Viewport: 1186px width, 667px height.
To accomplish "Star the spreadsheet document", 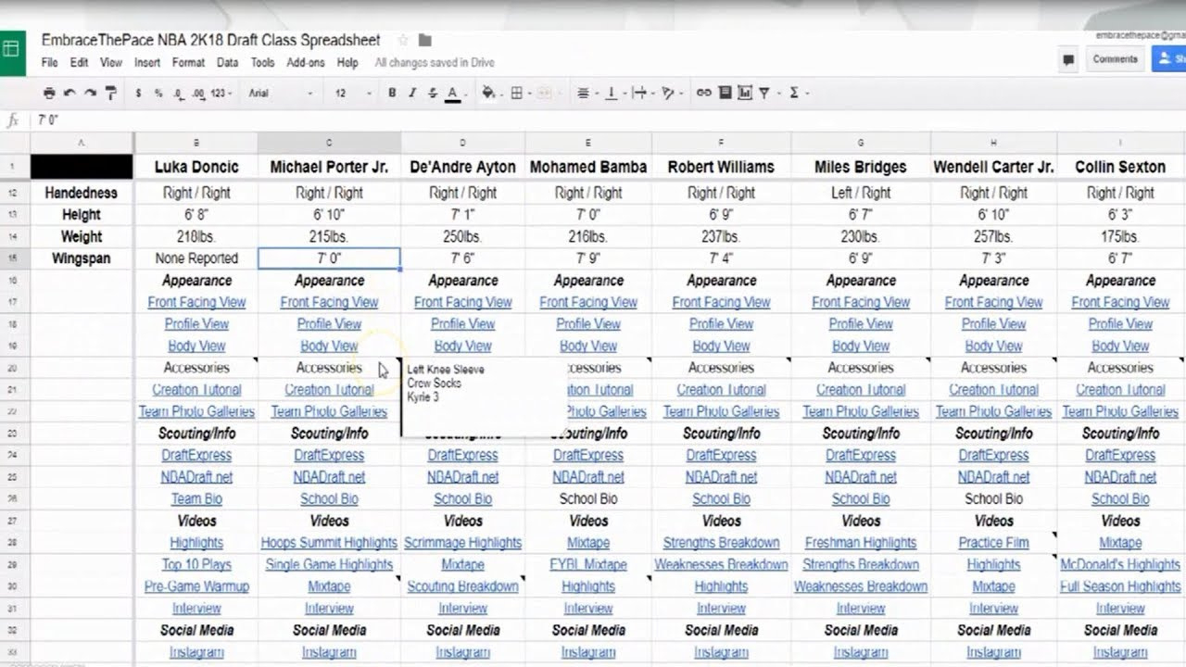I will (403, 41).
